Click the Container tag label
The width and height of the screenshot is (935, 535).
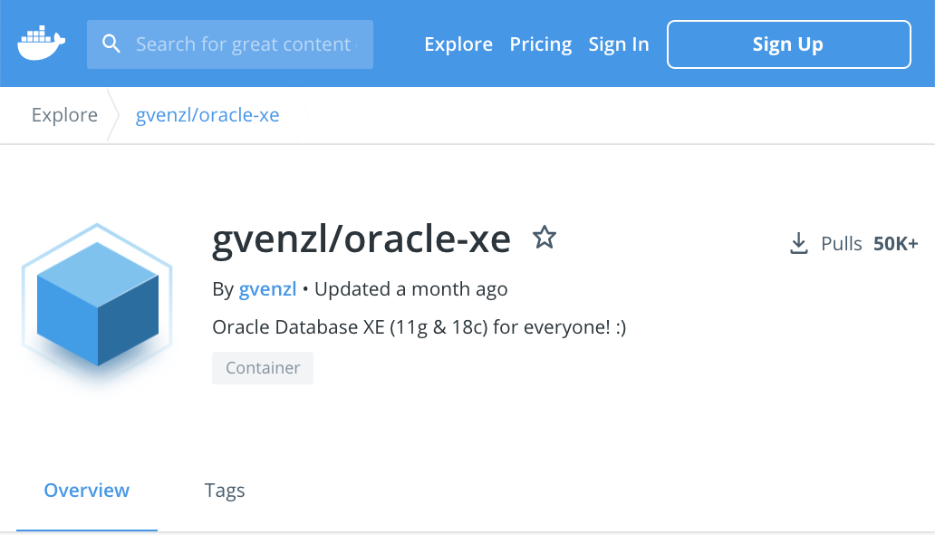click(263, 368)
